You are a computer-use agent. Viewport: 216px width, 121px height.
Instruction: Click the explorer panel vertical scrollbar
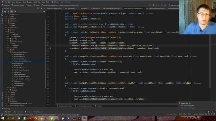coord(45,53)
